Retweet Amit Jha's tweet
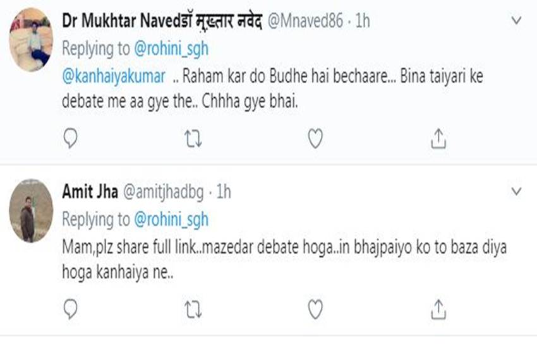 [x=192, y=309]
